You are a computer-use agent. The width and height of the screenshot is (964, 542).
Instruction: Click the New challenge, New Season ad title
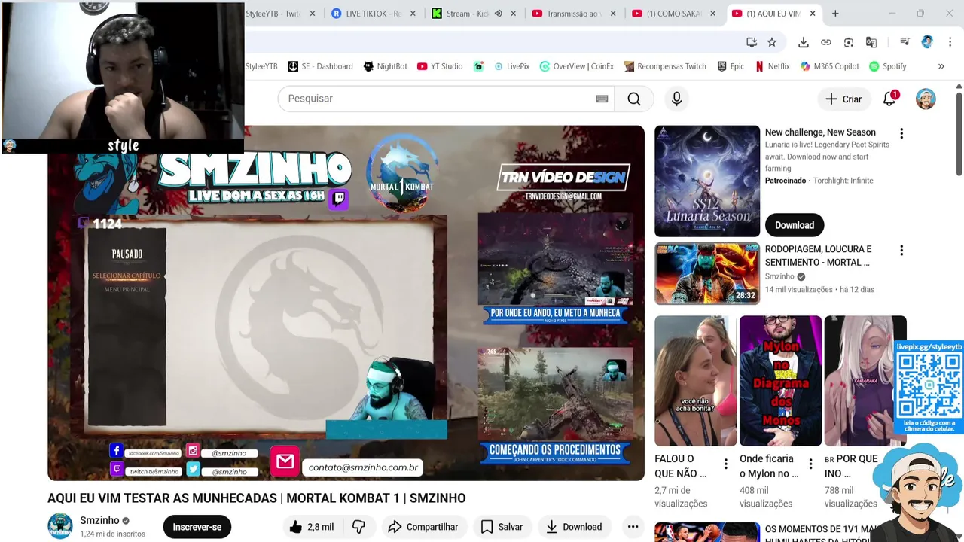(x=820, y=132)
